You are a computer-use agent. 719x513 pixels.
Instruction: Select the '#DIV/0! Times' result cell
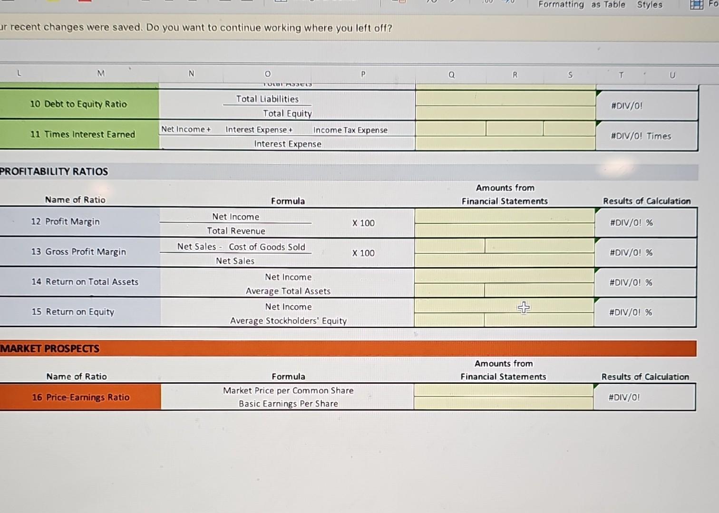click(647, 136)
